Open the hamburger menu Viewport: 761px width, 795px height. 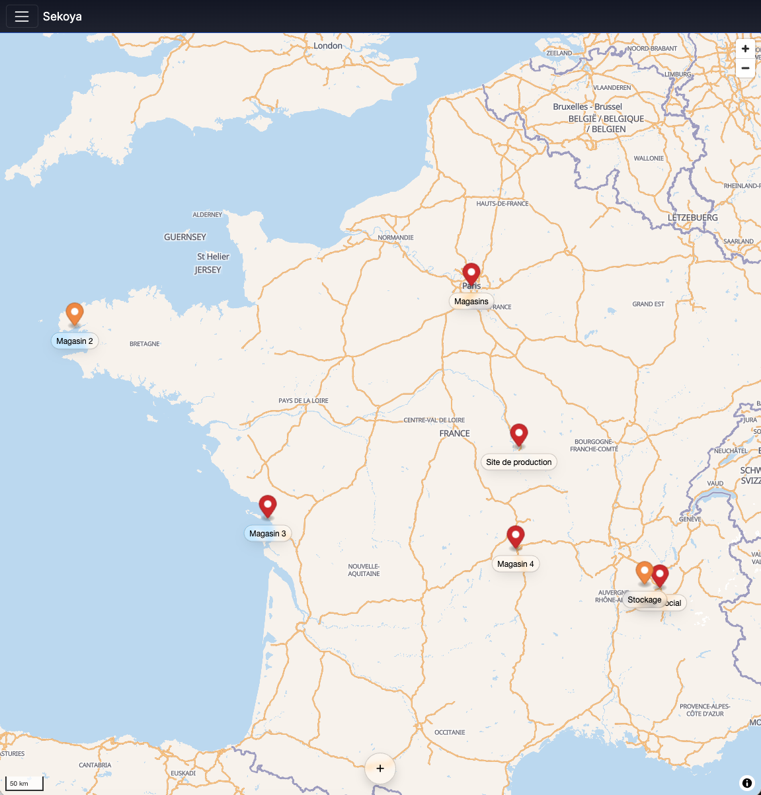pos(22,17)
